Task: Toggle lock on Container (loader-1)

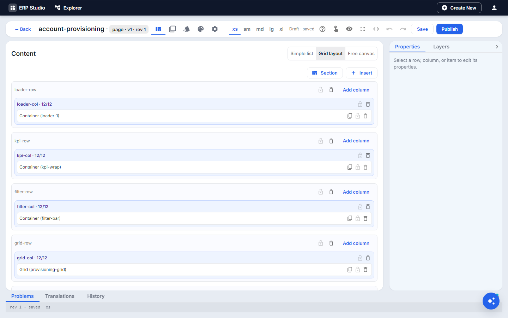Action: click(x=358, y=116)
